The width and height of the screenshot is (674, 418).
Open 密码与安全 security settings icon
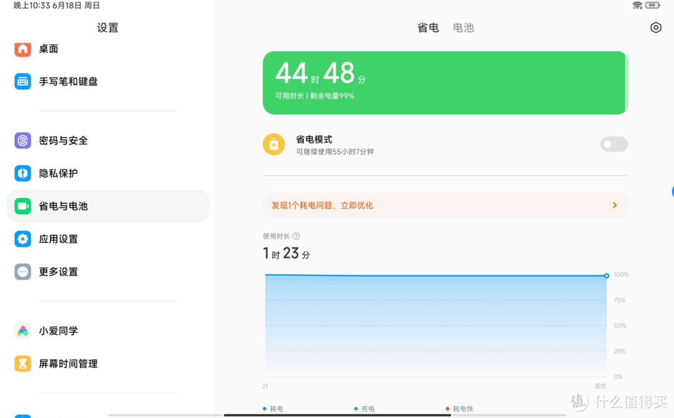click(22, 140)
